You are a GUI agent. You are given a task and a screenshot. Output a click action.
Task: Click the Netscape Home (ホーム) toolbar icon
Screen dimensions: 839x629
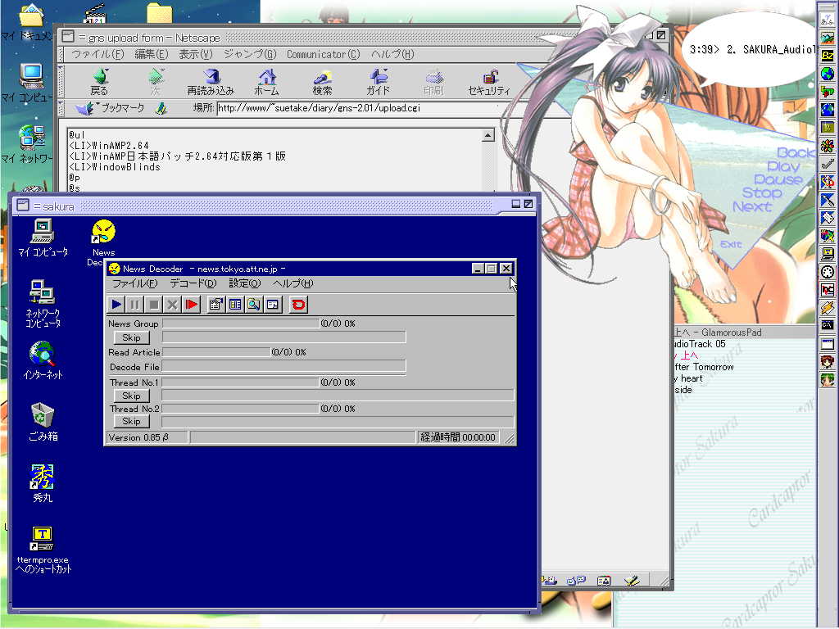(x=266, y=81)
